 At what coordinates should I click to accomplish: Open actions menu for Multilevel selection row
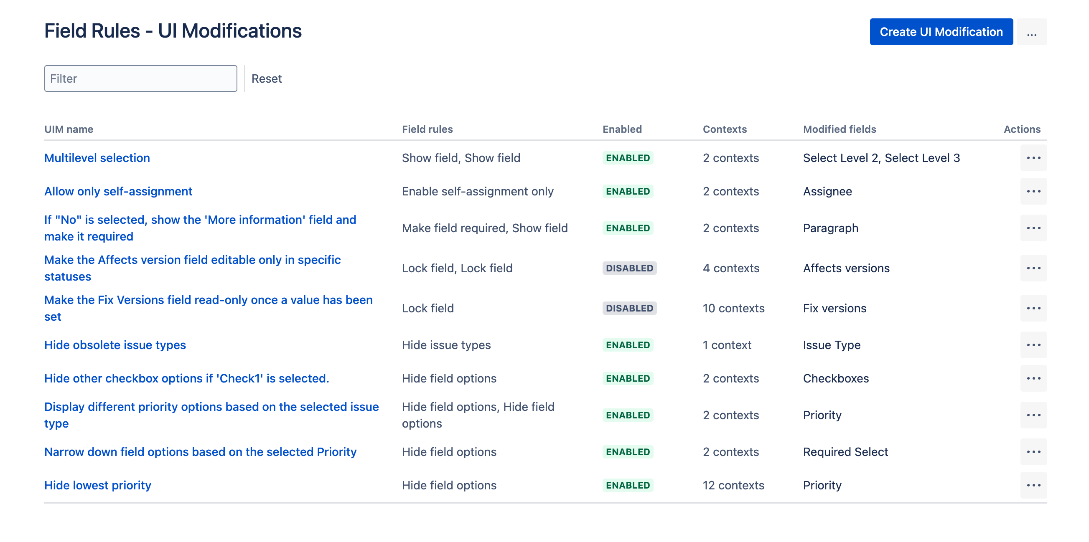(x=1033, y=158)
